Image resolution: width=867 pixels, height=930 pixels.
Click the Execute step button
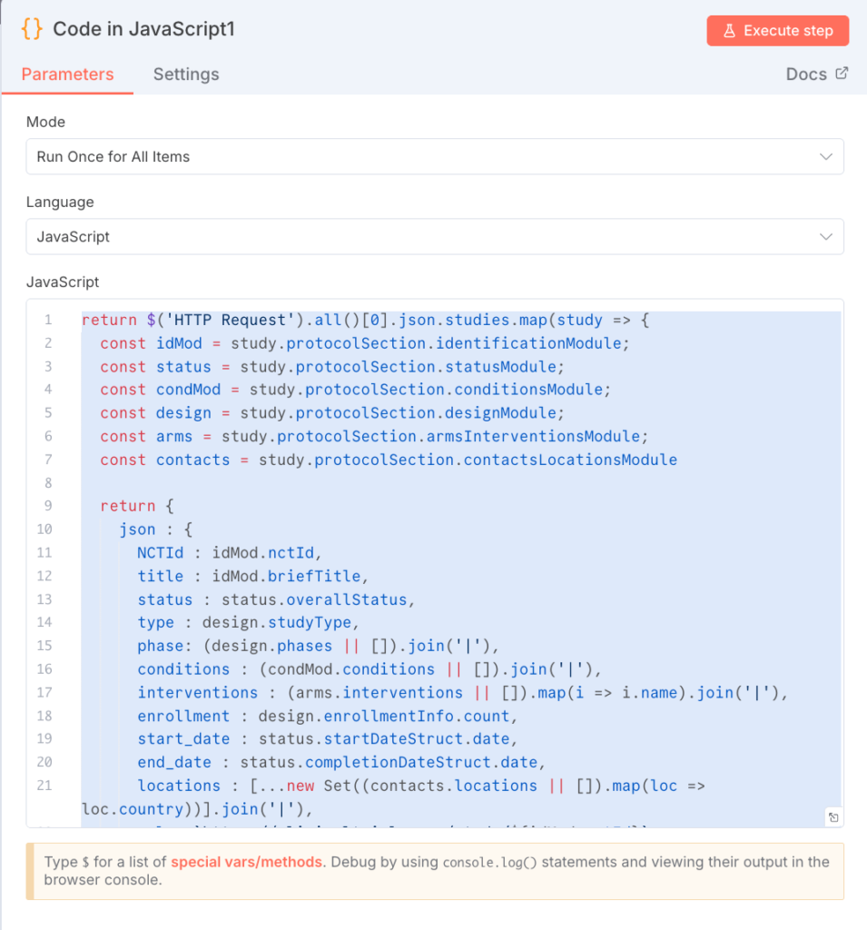(x=778, y=30)
